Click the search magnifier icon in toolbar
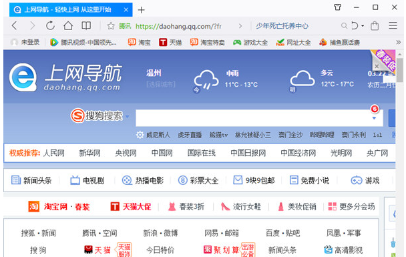The image size is (406, 257). [x=344, y=25]
